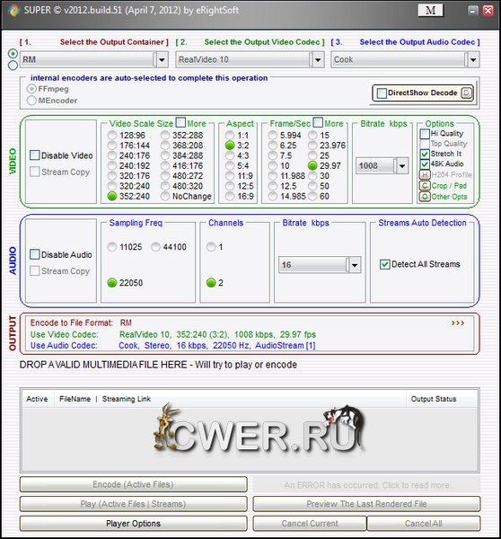This screenshot has height=539, width=501.
Task: Click the SUPER app logo icon
Action: click(13, 10)
